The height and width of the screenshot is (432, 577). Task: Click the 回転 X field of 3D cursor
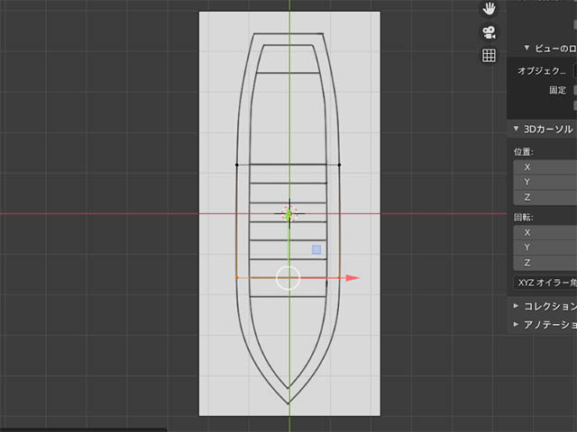(x=545, y=232)
